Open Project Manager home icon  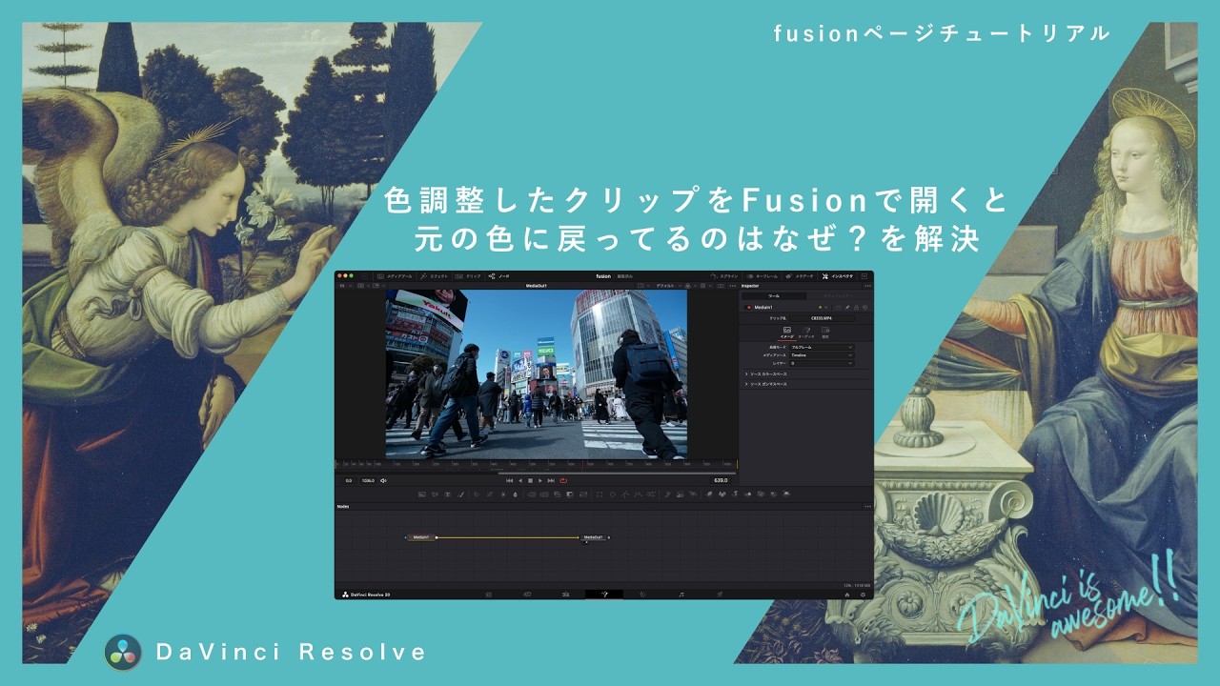pyautogui.click(x=847, y=594)
